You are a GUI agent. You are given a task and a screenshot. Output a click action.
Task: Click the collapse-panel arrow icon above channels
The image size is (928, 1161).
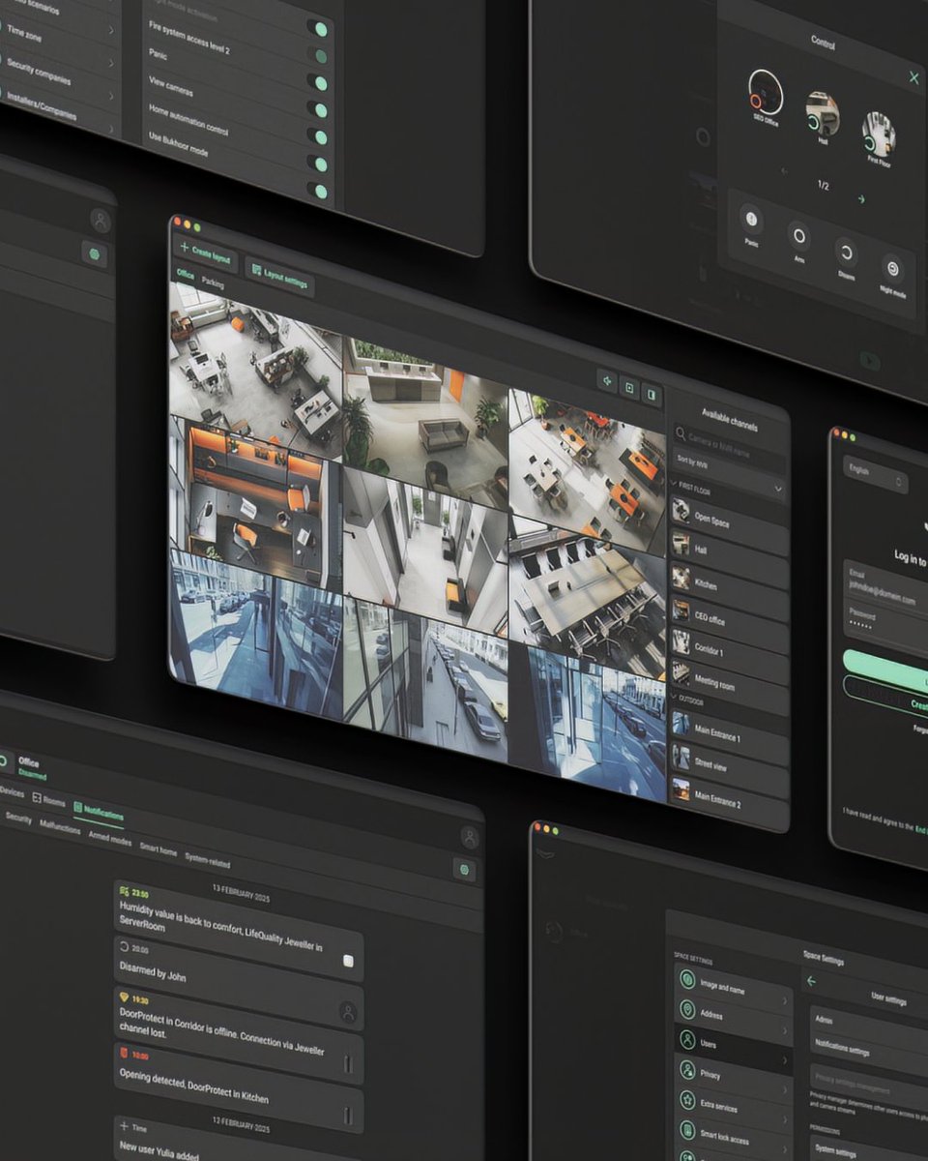pos(607,381)
